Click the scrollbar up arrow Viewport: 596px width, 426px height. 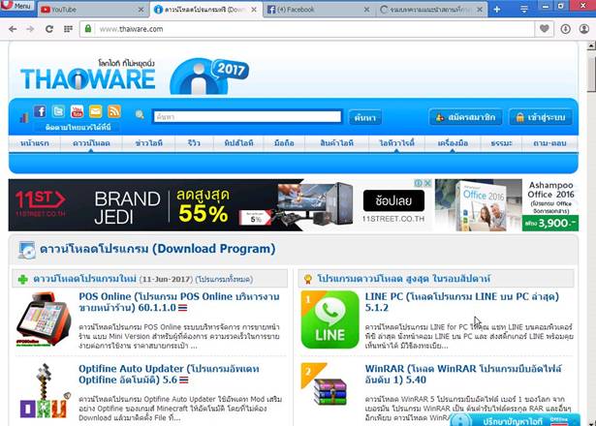pos(591,46)
